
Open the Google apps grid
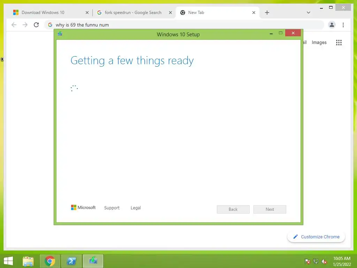pos(339,42)
